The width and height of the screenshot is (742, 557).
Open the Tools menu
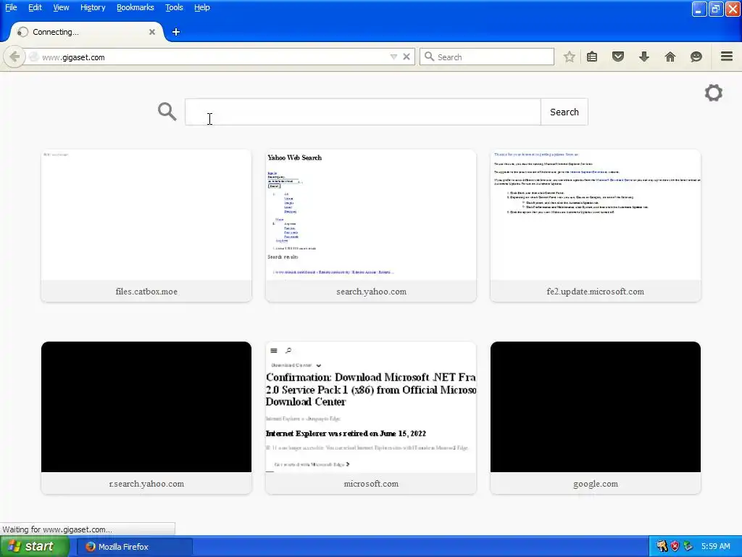click(x=174, y=7)
